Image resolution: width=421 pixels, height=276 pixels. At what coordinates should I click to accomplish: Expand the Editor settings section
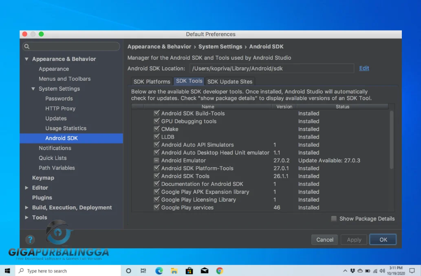tap(26, 188)
